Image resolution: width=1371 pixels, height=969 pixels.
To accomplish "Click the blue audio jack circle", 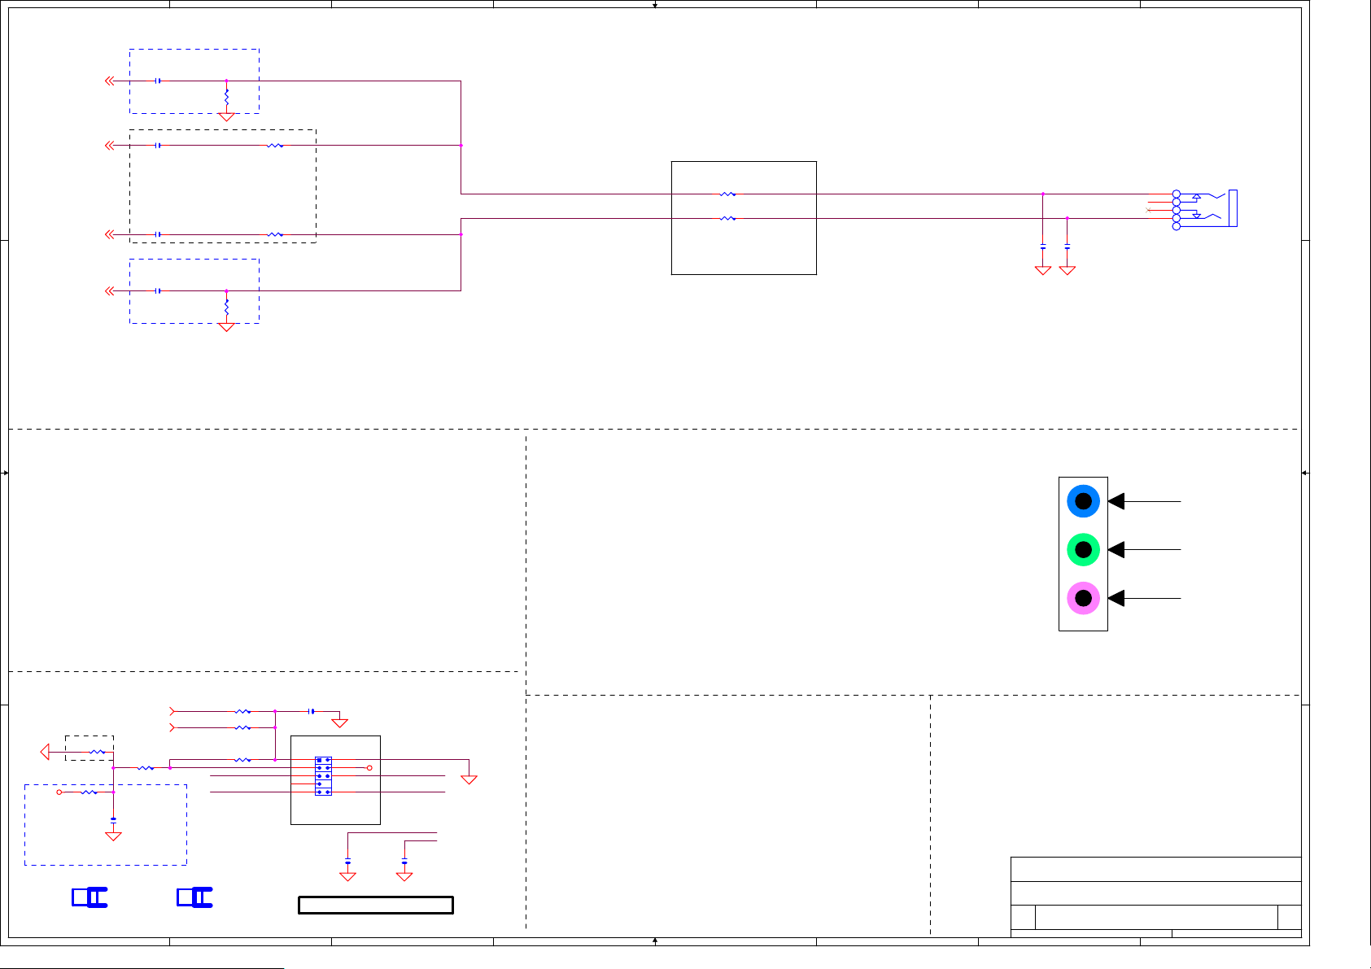I will click(x=1083, y=501).
